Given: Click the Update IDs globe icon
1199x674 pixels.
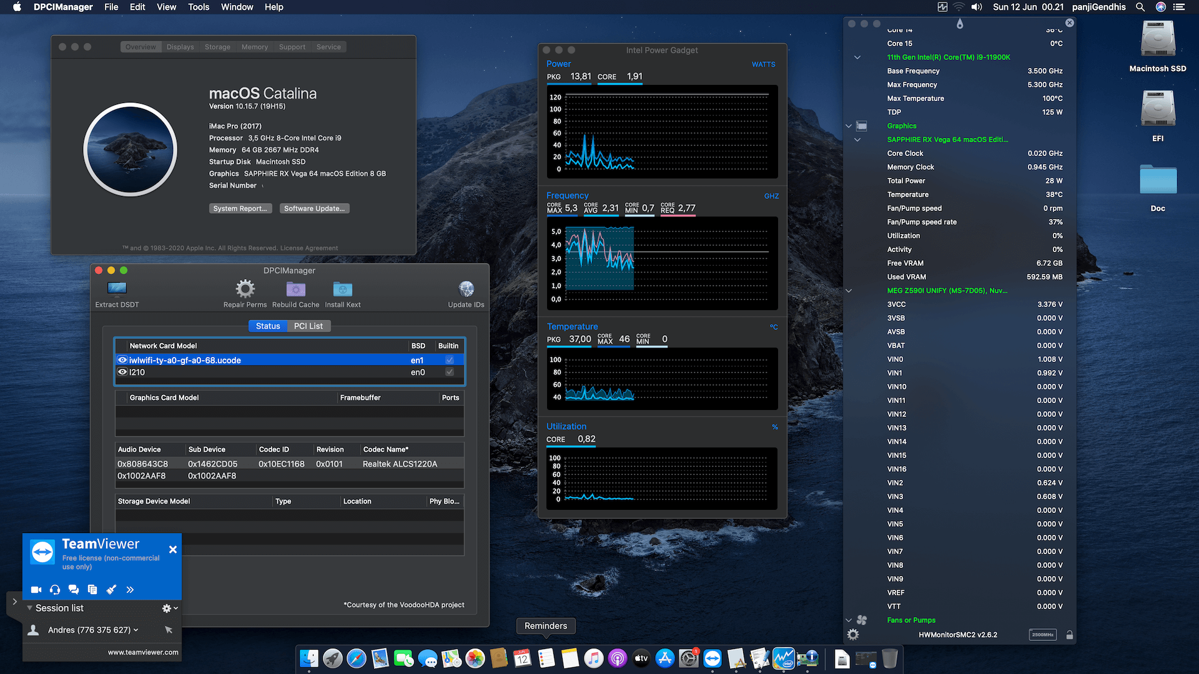Looking at the screenshot, I should (x=466, y=289).
